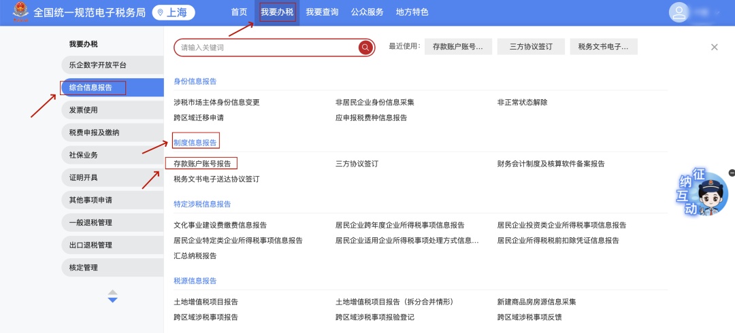Screen dimensions: 735x333
Task: Click recent item 税务文书电子…
Action: point(604,47)
